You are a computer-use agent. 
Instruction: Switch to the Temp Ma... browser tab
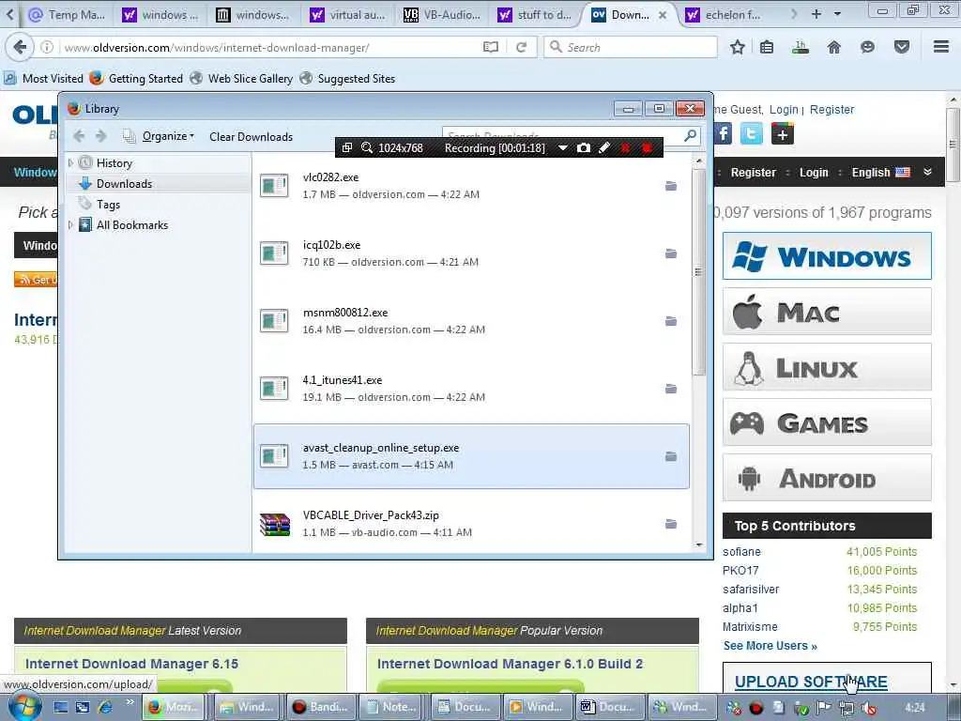pos(68,15)
